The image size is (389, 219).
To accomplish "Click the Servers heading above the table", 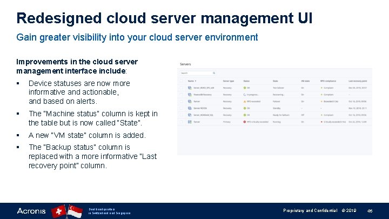I will point(185,64).
